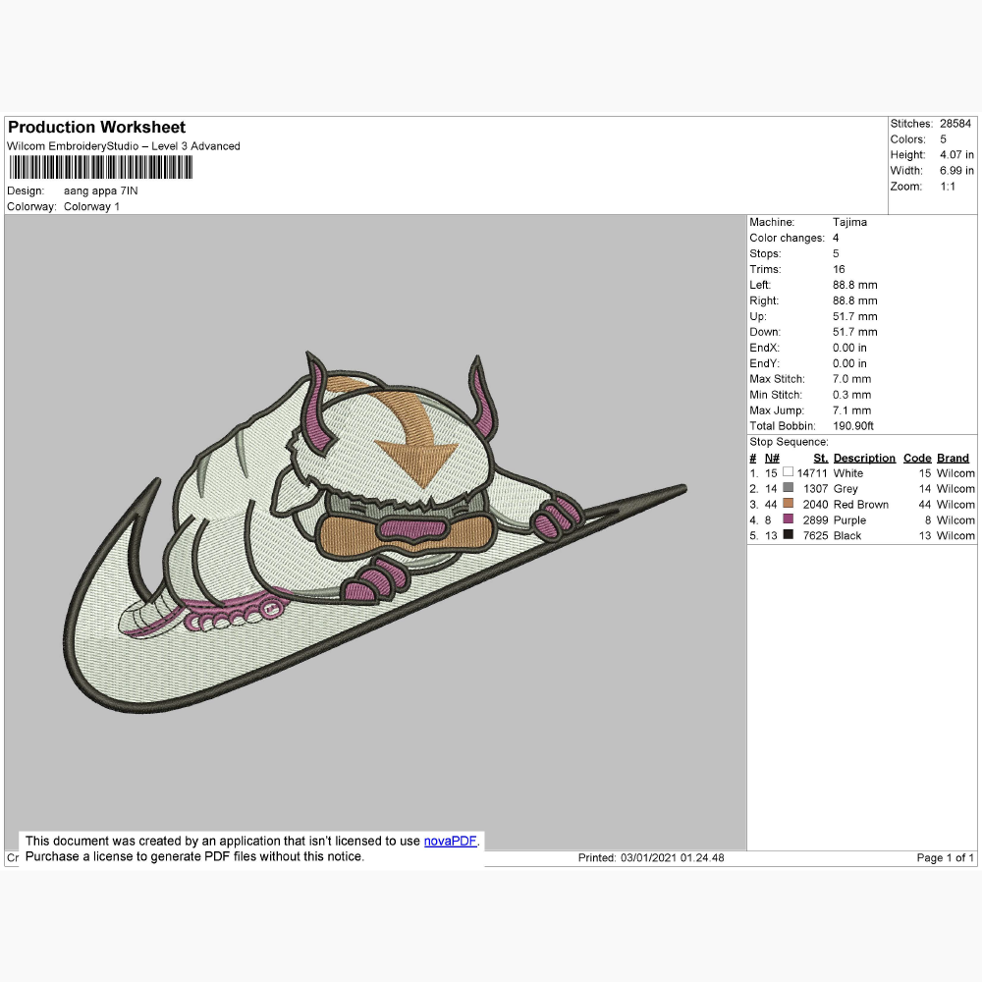
Task: Click the Code column header
Action: pos(916,458)
